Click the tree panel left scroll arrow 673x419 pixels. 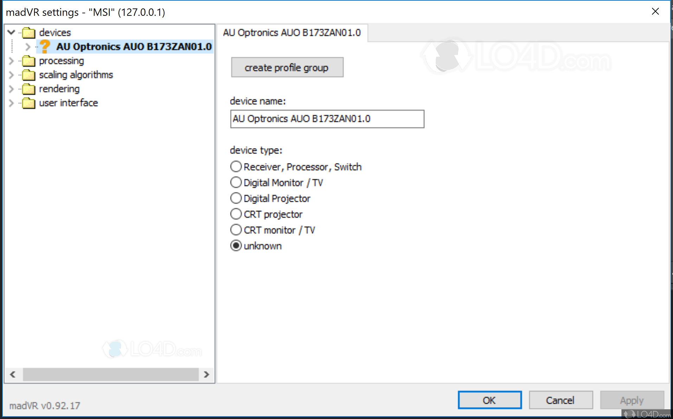point(13,374)
